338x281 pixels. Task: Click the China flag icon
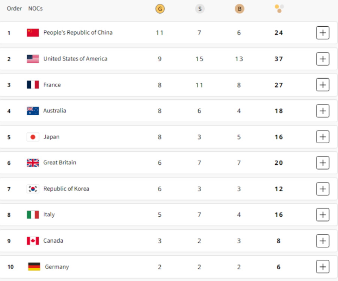pos(33,33)
